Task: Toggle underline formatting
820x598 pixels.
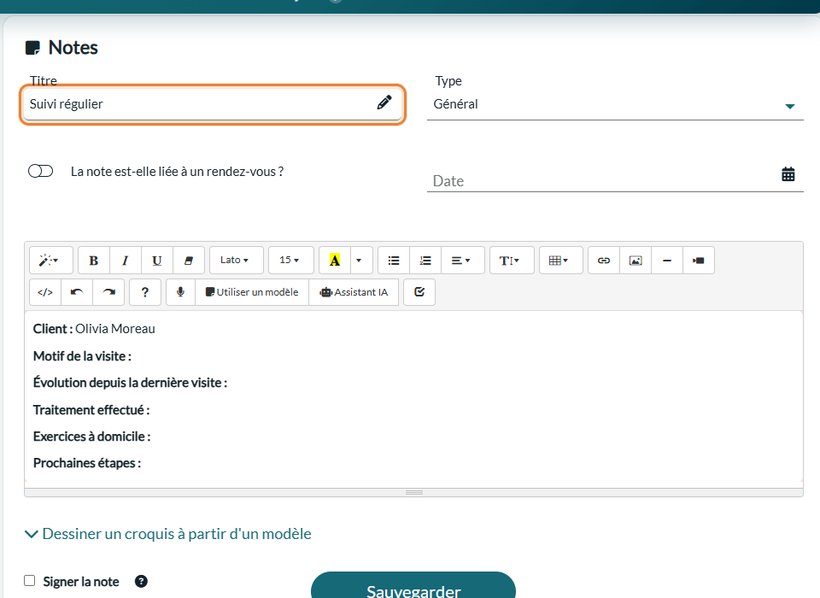Action: [x=157, y=261]
